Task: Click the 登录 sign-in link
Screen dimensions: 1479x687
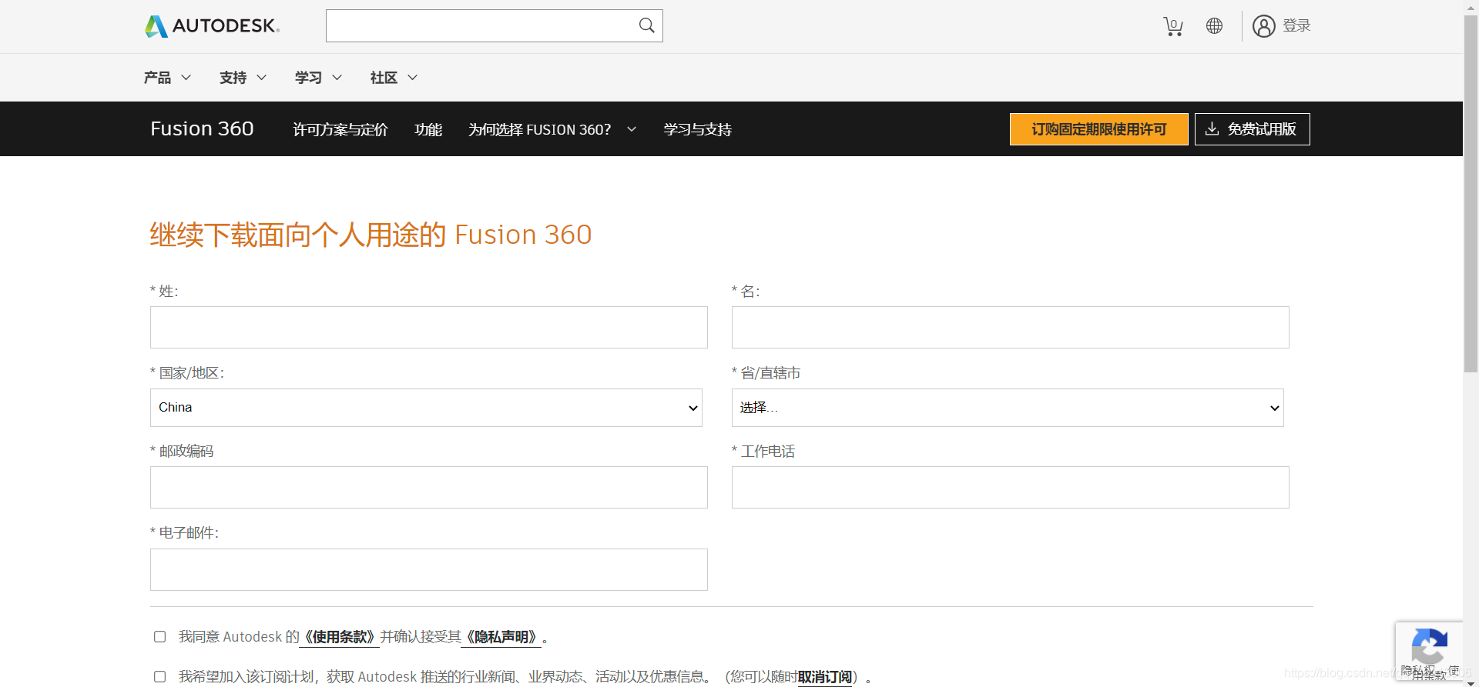Action: (x=1296, y=26)
